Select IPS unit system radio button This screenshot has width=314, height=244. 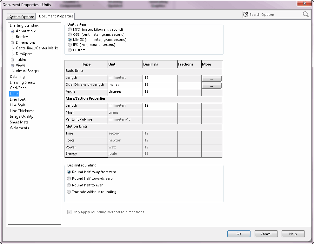point(70,45)
